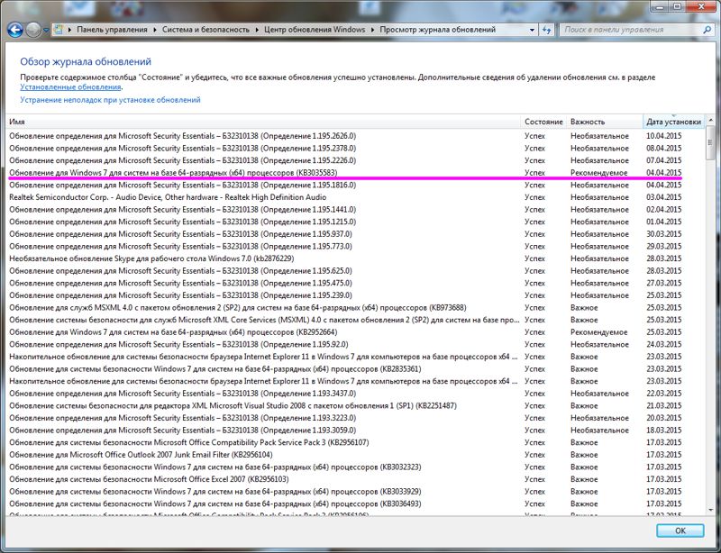This screenshot has height=553, width=721.
Task: Click the Back navigation arrow
Action: point(14,31)
